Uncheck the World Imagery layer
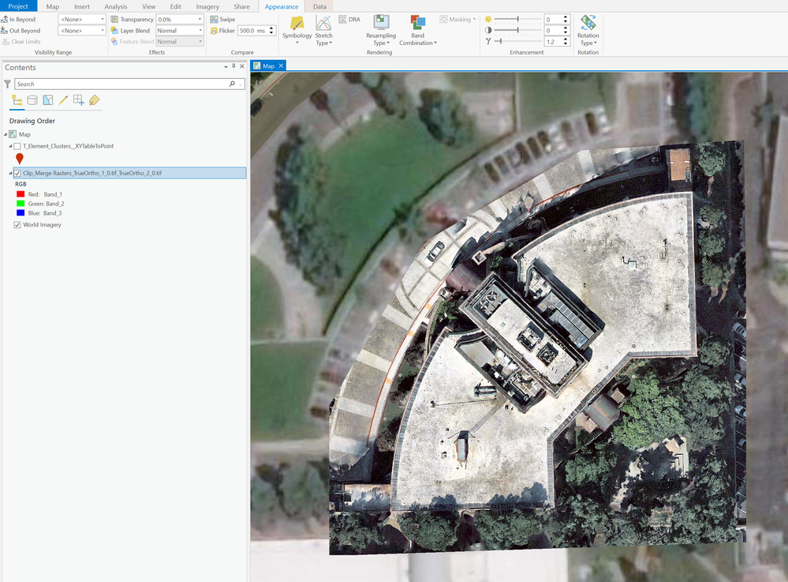Viewport: 788px width, 582px height. (17, 224)
